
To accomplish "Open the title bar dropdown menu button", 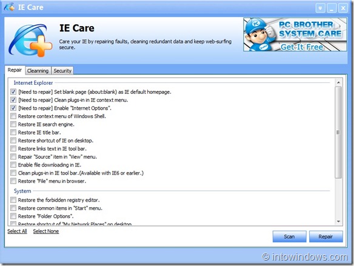I will click(x=320, y=8).
